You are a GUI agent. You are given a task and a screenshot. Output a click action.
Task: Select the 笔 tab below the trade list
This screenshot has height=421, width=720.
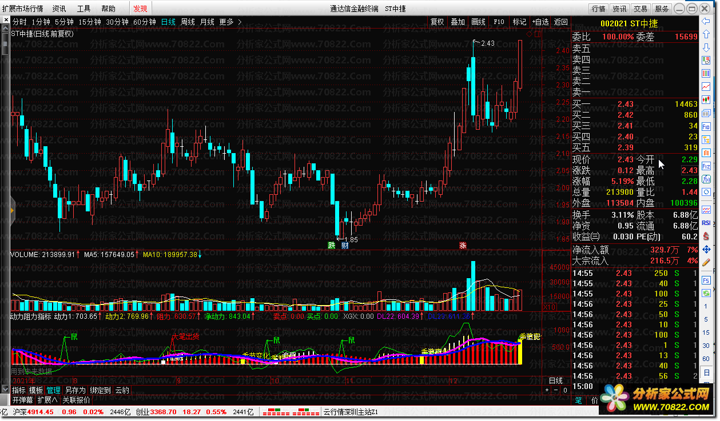579,400
